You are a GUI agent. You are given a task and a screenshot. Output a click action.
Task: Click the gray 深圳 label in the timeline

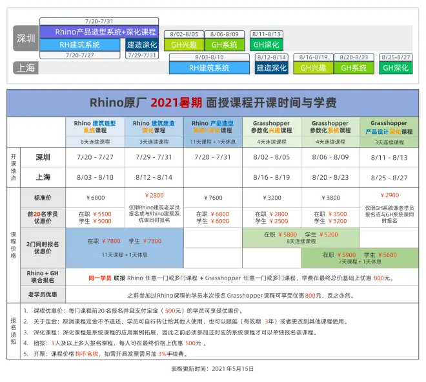click(26, 38)
